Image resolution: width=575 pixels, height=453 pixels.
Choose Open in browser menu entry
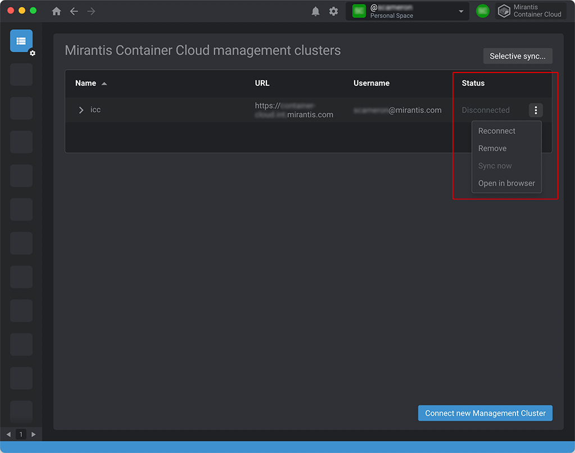(x=506, y=183)
